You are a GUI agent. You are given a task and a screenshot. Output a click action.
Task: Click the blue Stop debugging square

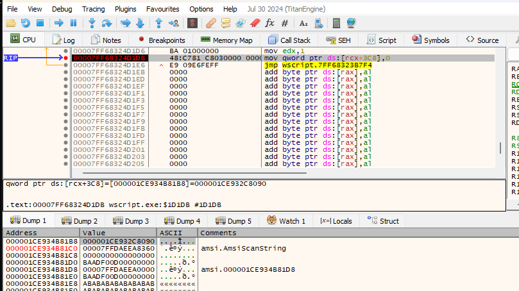(40, 23)
